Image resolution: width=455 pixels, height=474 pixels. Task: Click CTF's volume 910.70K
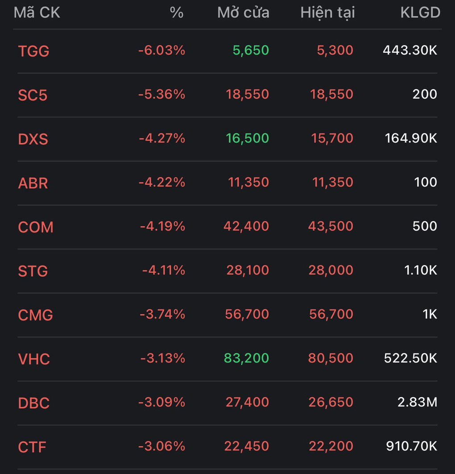(x=411, y=446)
